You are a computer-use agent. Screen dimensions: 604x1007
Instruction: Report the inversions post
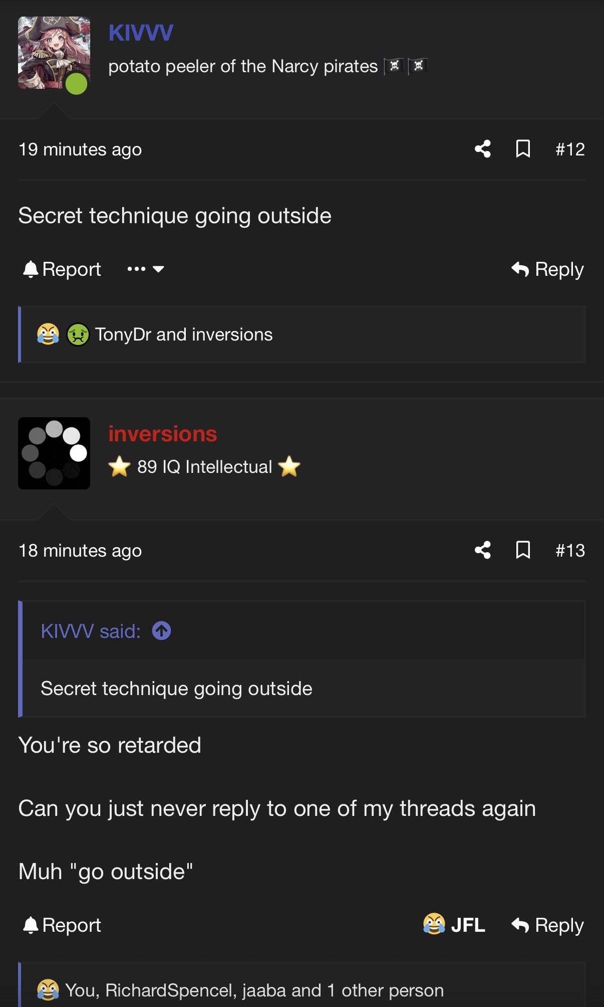[x=62, y=925]
